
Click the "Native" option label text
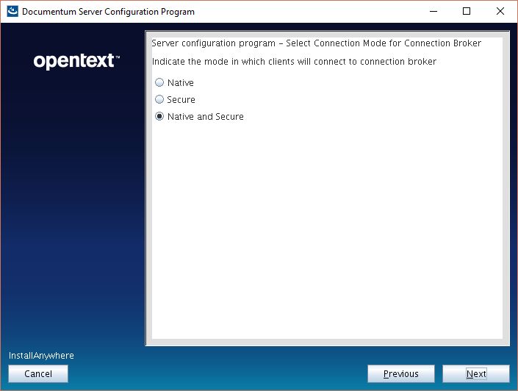click(x=181, y=83)
